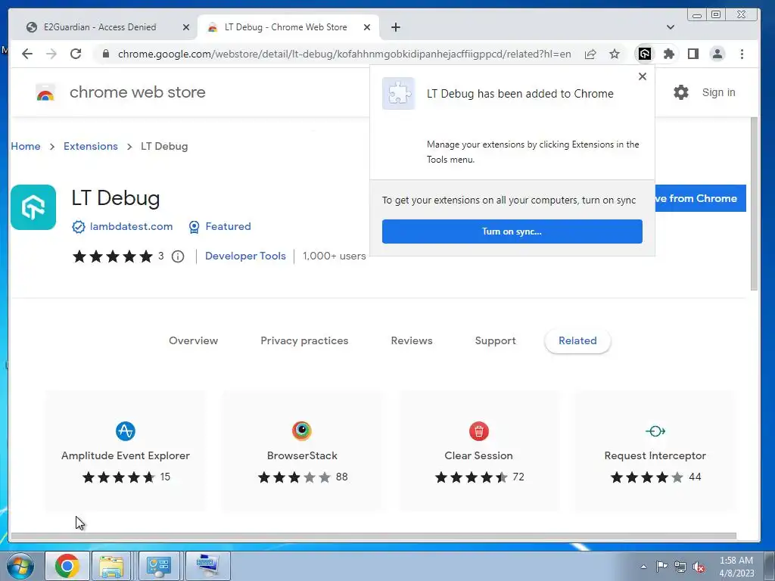Open the Privacy practices tab
Screen dimensions: 775x581
point(304,340)
